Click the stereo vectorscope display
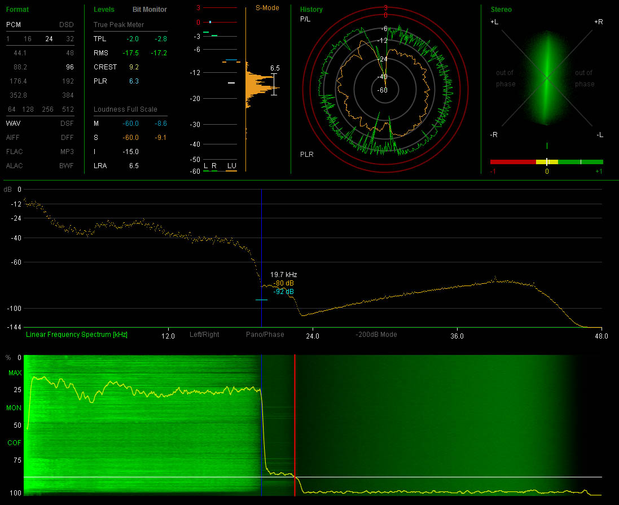Screen dimensions: 619x505 [x=546, y=77]
